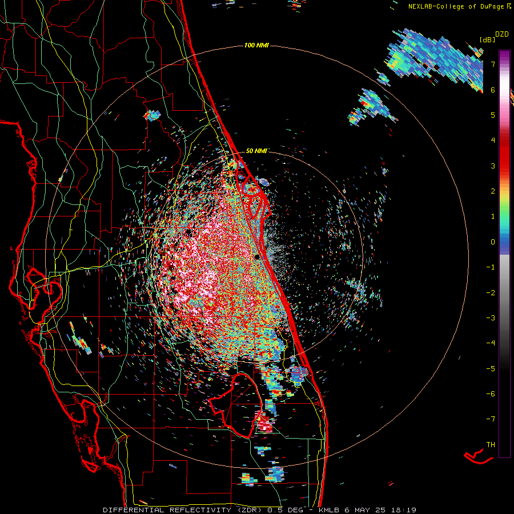The image size is (514, 514).
Task: Click the DZD product label above color bar
Action: (x=502, y=34)
